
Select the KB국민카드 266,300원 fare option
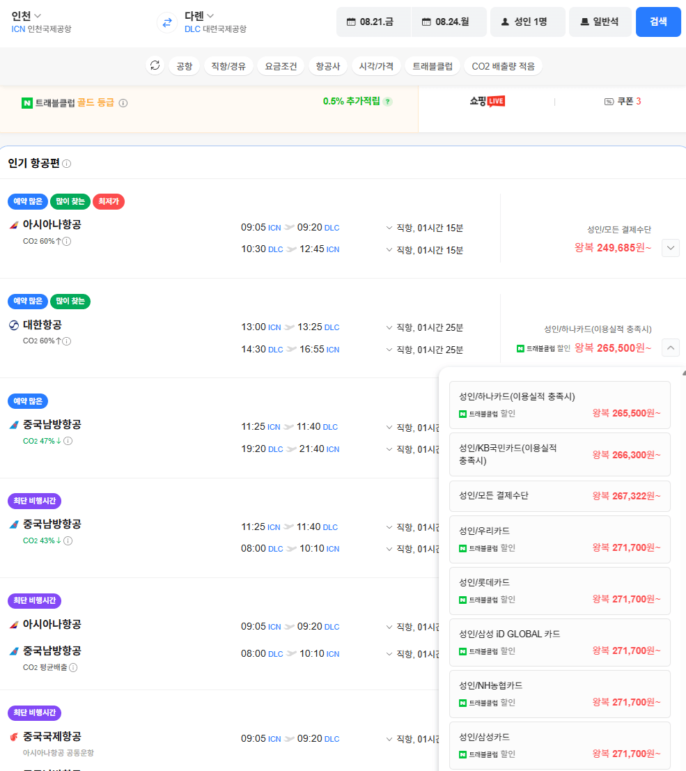560,454
